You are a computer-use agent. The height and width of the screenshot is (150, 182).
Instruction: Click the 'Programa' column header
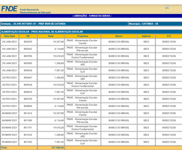82,36
